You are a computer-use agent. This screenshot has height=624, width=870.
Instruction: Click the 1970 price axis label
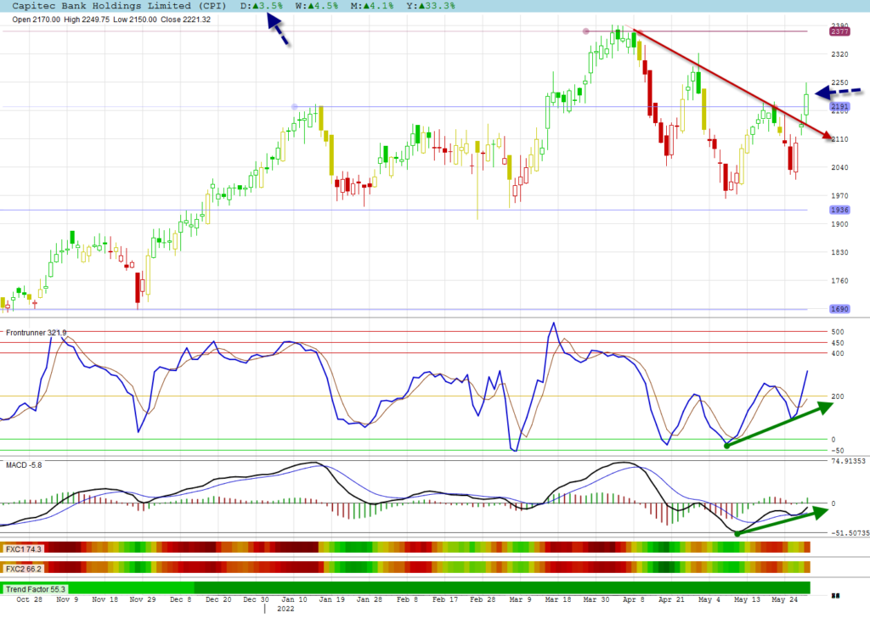839,196
